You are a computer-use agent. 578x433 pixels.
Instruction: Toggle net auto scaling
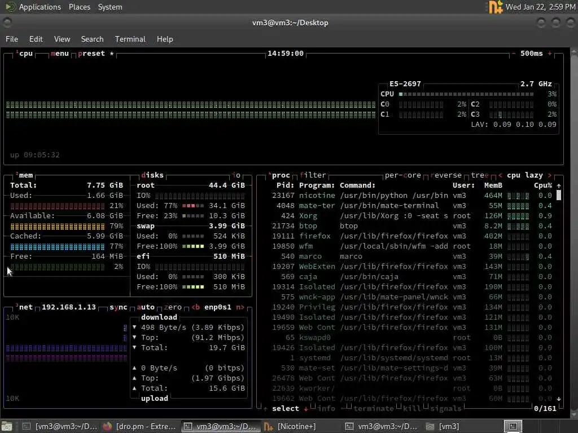click(146, 307)
